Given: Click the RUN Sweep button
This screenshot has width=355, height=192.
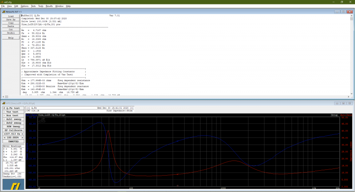Looking at the screenshot, I should click(x=13, y=126).
